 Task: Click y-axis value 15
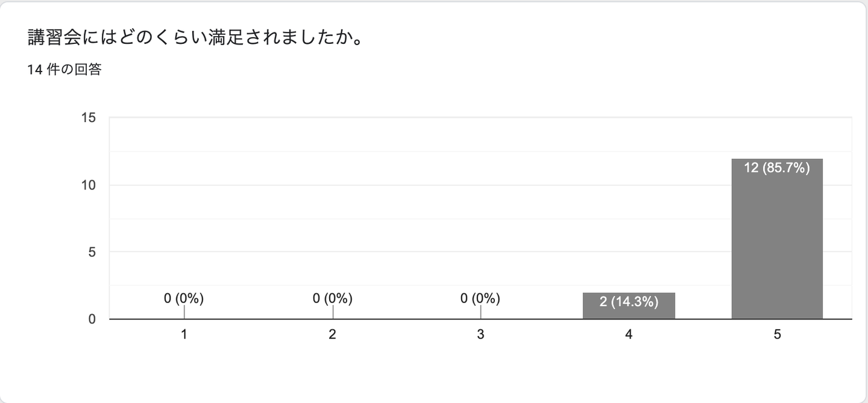coord(89,118)
